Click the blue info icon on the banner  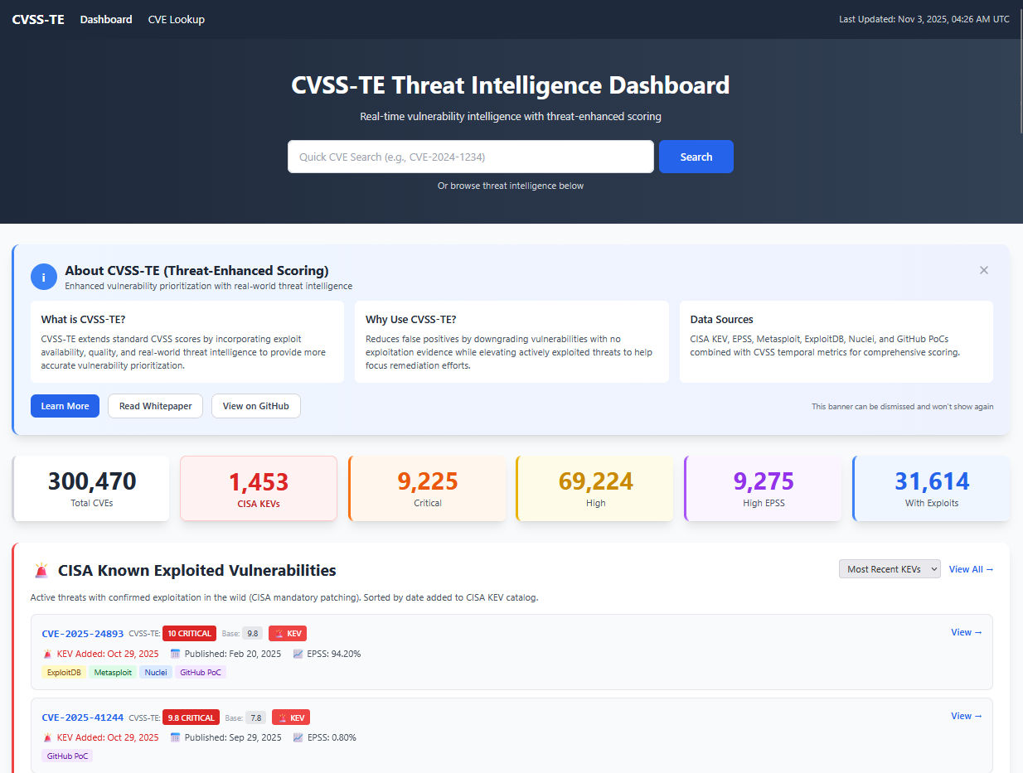[44, 277]
